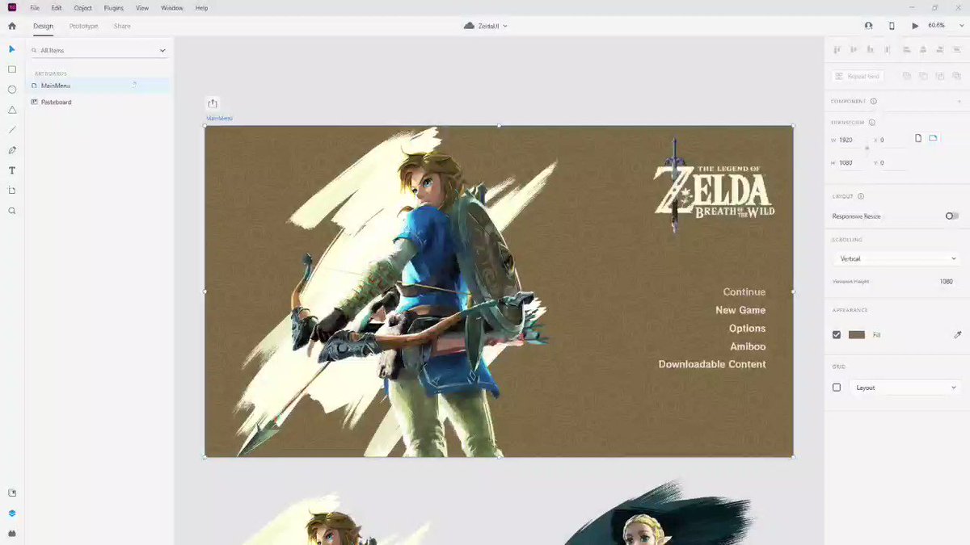Screen dimensions: 970x545
Task: Activate the Select arrow tool
Action: pyautogui.click(x=12, y=49)
